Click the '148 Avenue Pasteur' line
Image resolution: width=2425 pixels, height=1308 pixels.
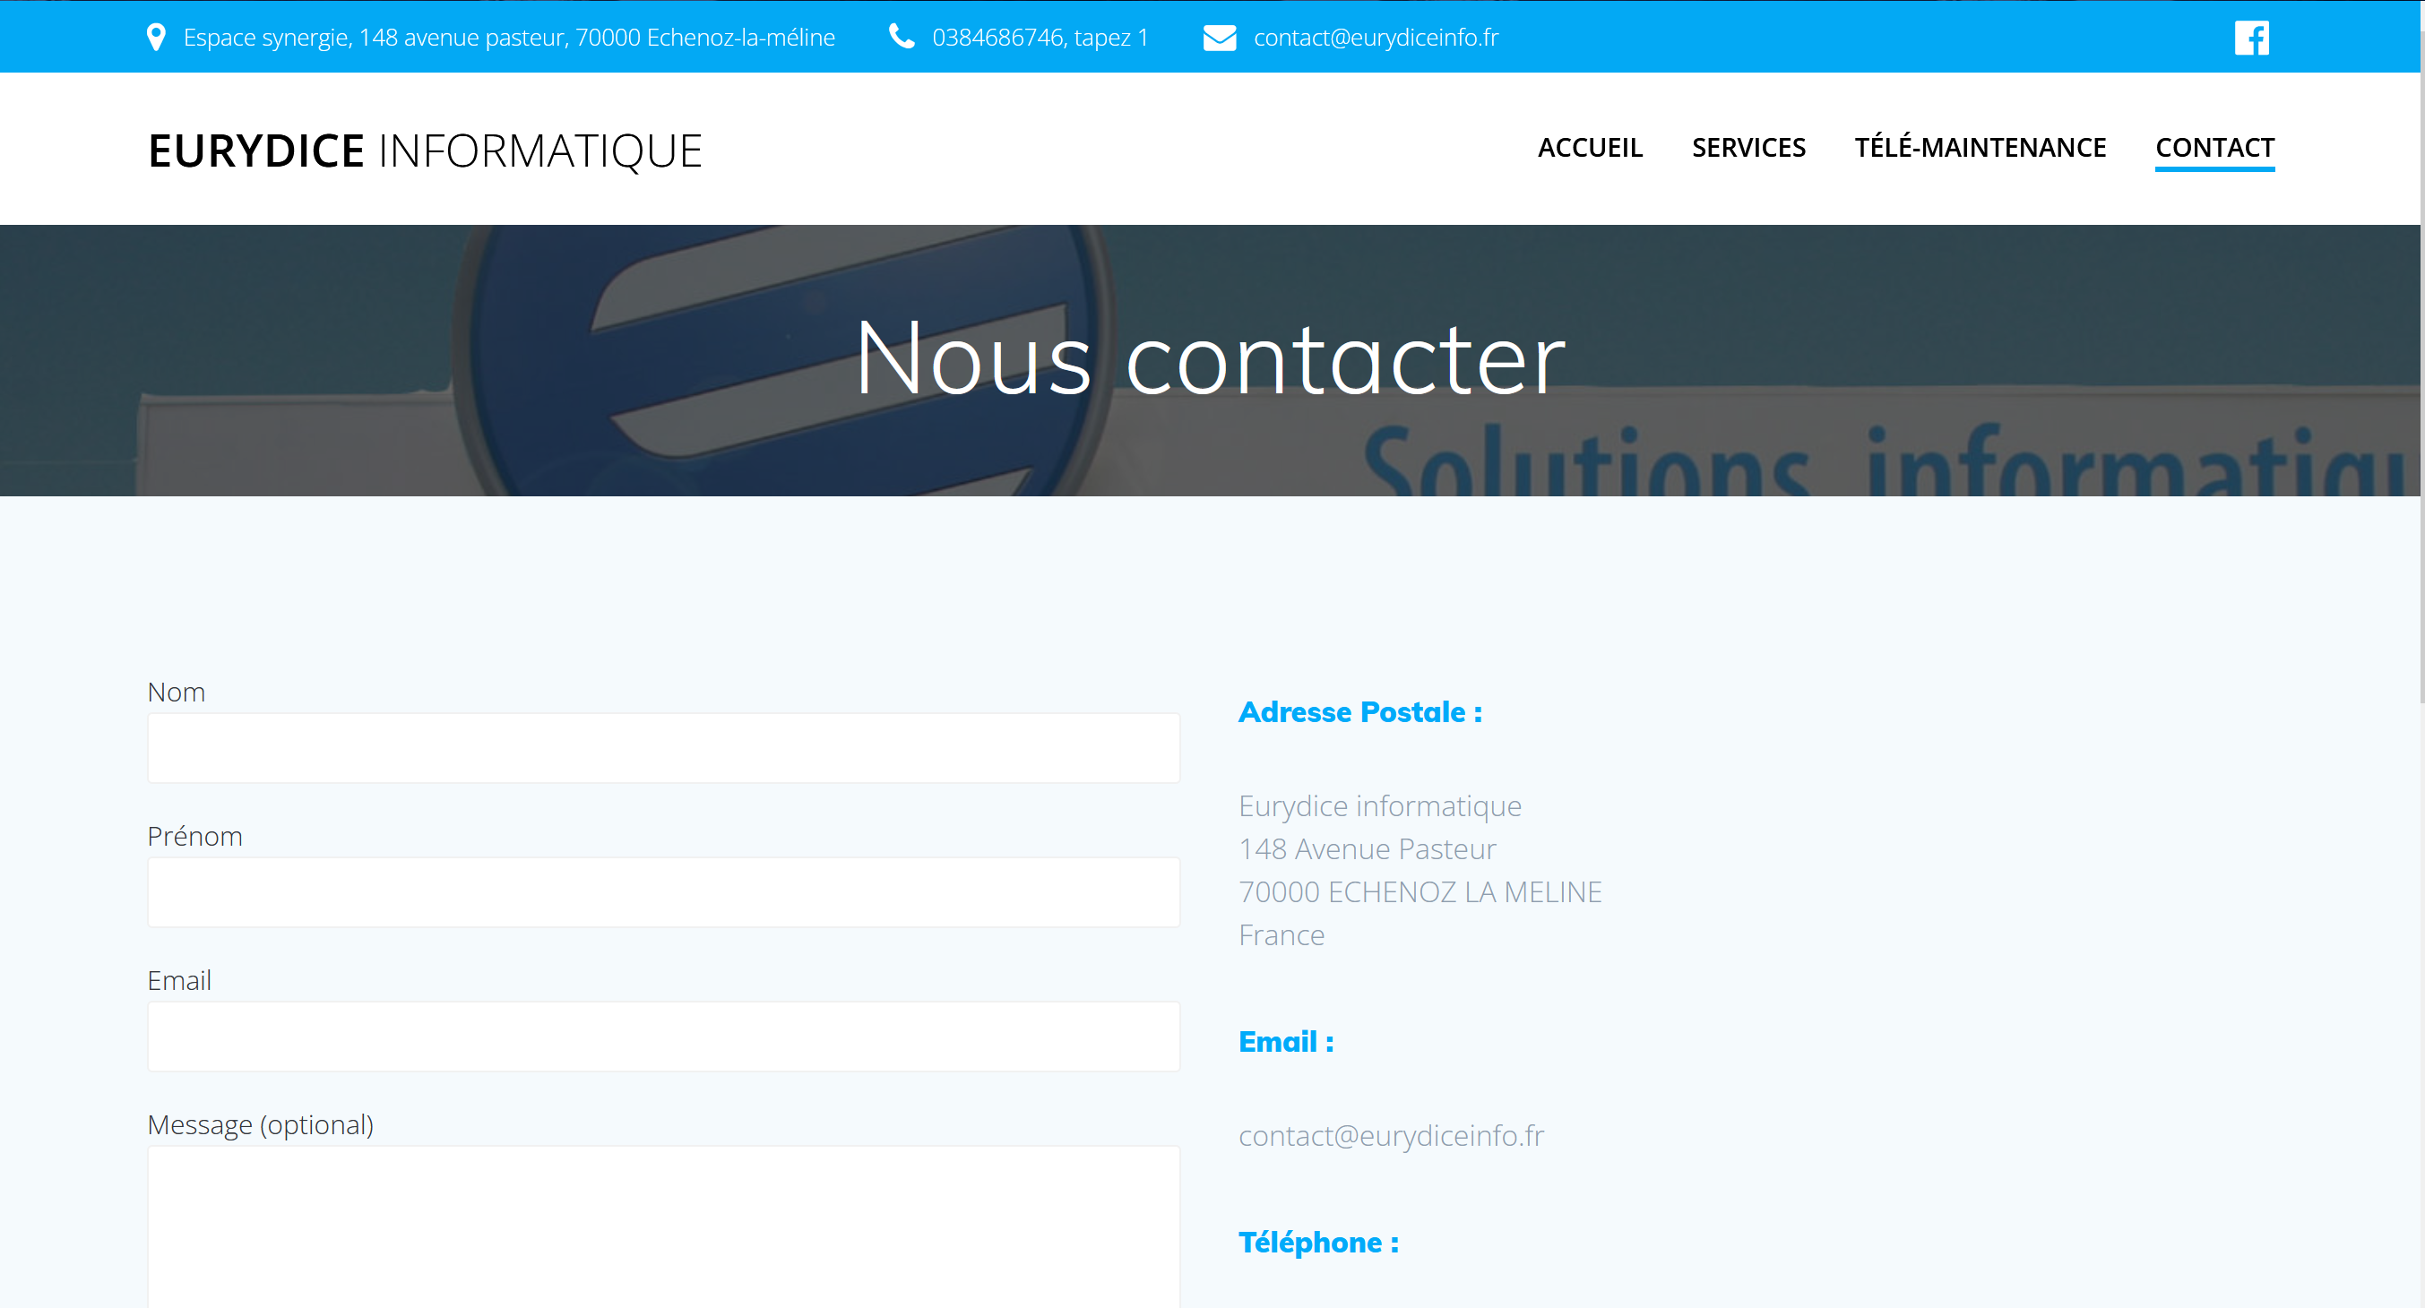(1367, 848)
